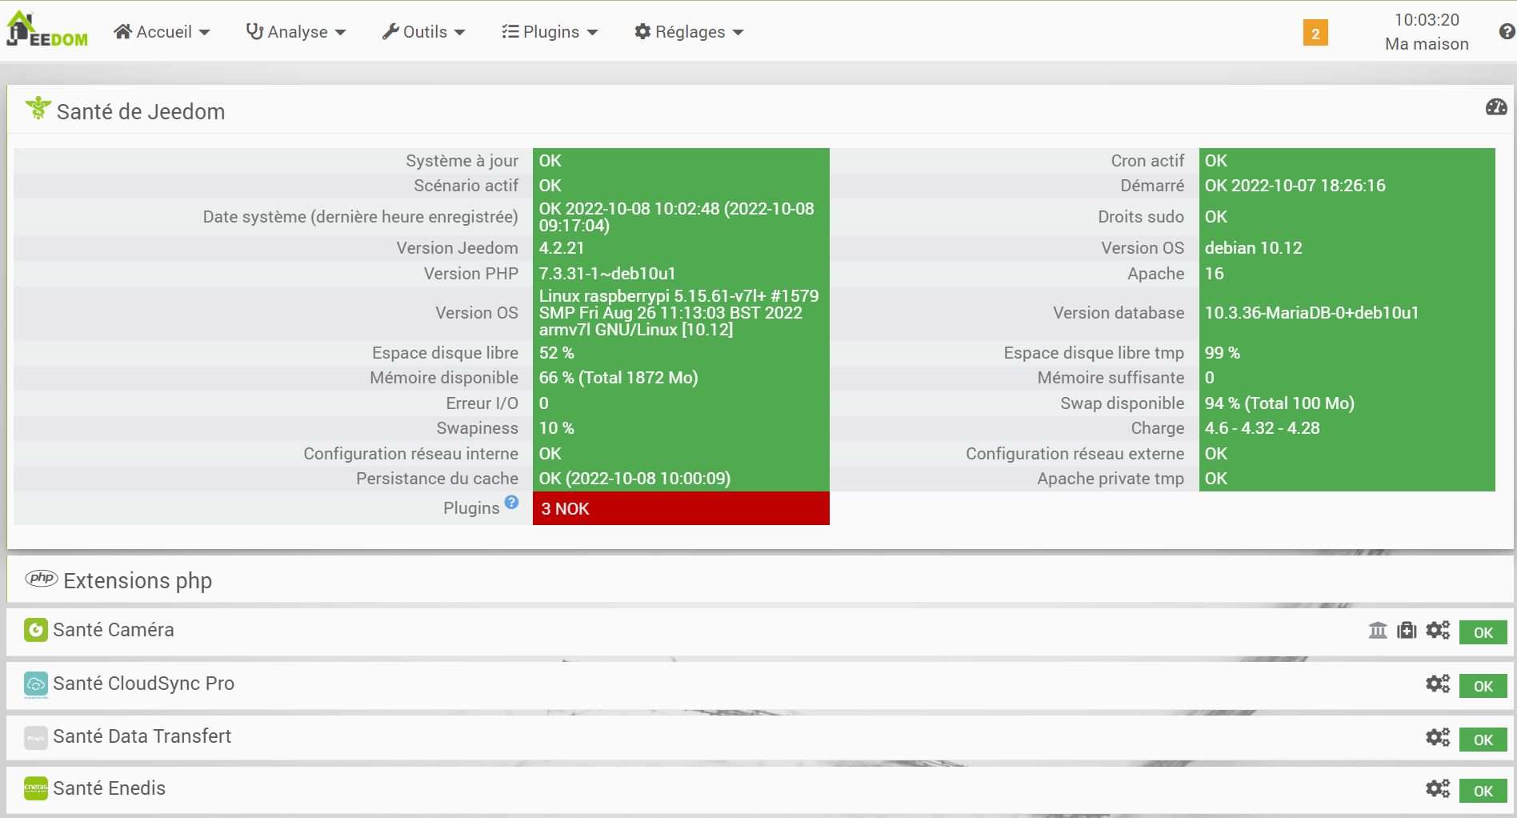This screenshot has height=818, width=1517.
Task: Click the blue help icon next to Plugins
Action: (512, 503)
